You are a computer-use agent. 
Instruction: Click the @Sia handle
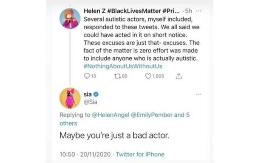click(91, 102)
